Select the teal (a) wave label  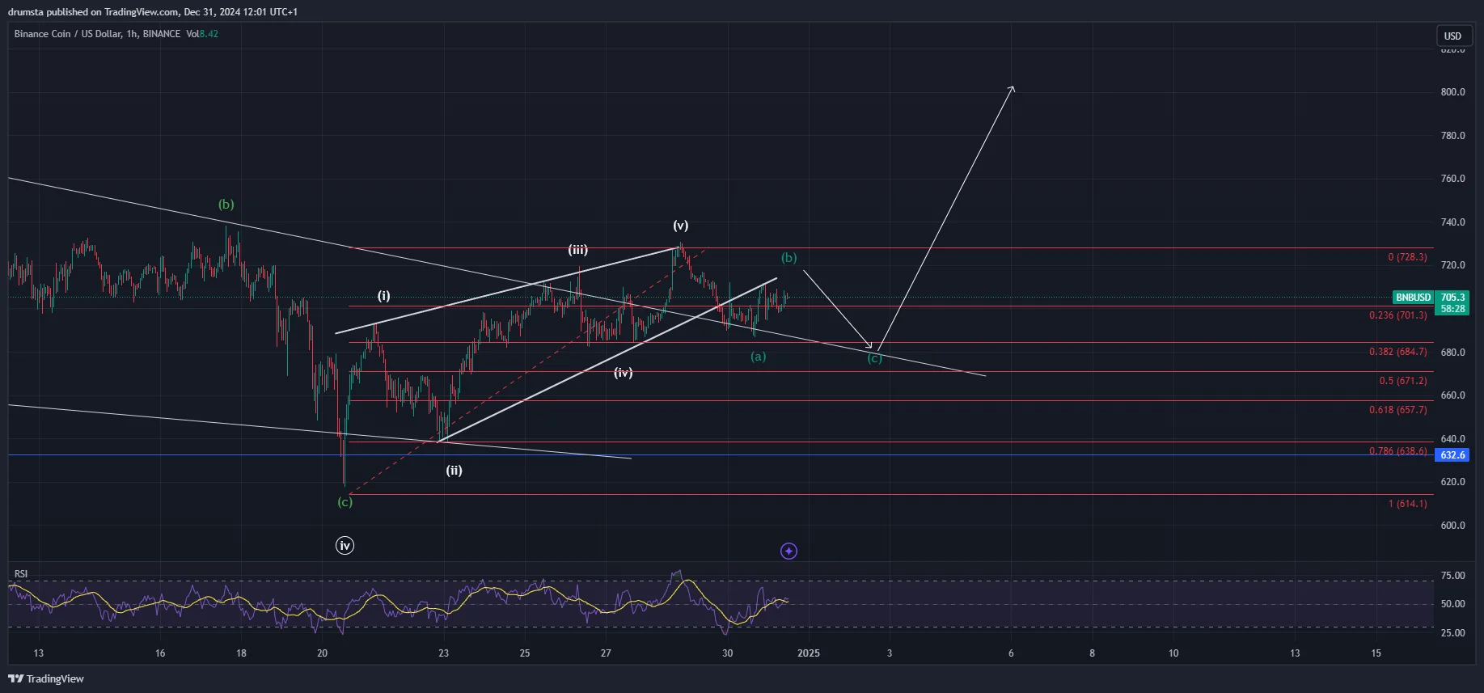click(758, 357)
